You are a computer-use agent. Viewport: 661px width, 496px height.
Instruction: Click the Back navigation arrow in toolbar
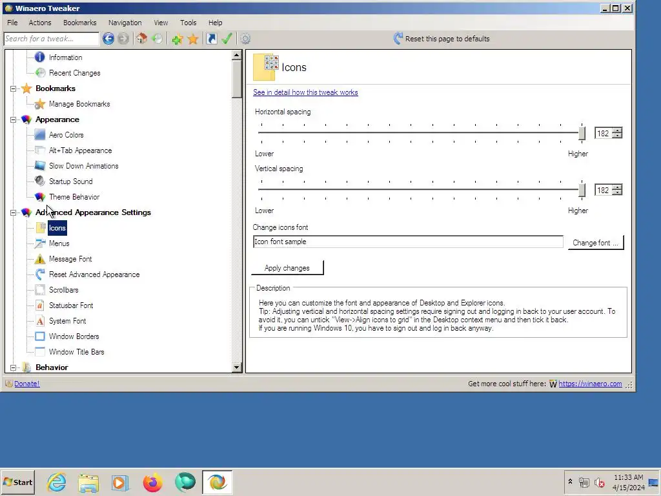tap(108, 39)
